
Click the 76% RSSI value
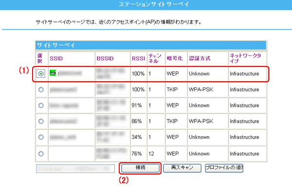tap(137, 153)
